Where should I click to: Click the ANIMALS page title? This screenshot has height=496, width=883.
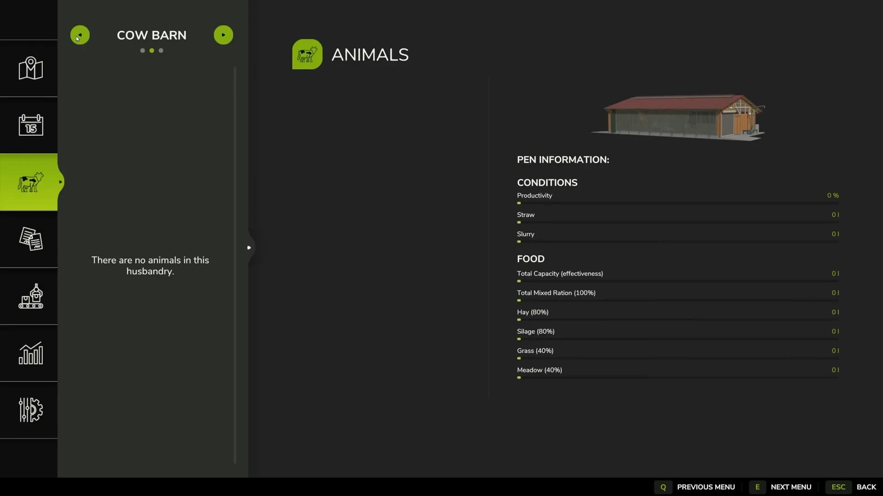coord(370,55)
